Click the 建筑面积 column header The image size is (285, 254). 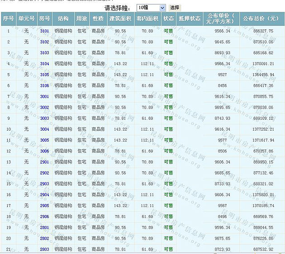pyautogui.click(x=120, y=19)
